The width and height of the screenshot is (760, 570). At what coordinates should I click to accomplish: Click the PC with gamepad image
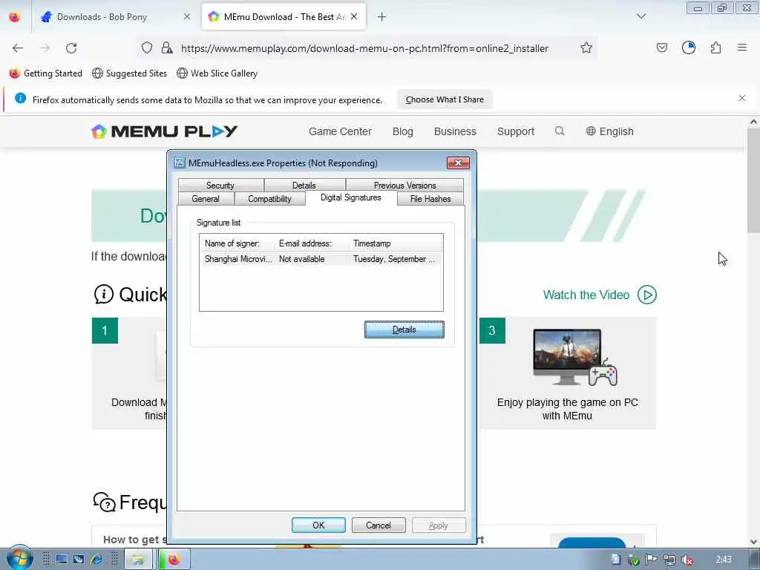coord(575,357)
